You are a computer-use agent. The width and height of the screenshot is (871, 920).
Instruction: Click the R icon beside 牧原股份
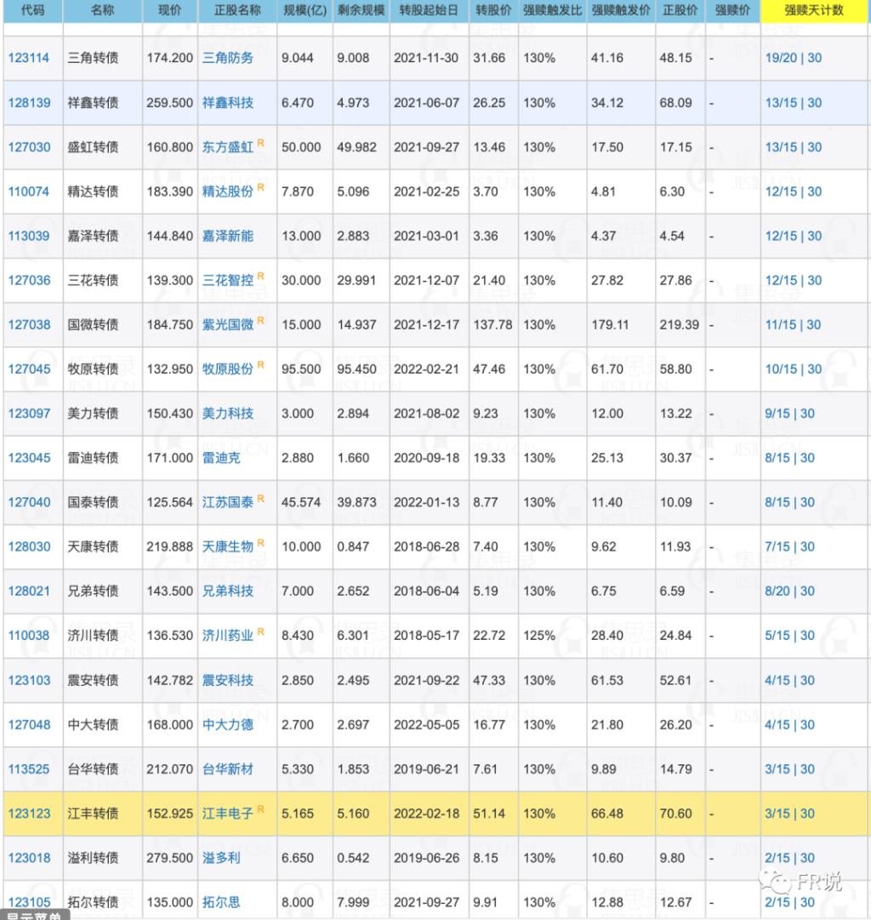pos(261,364)
